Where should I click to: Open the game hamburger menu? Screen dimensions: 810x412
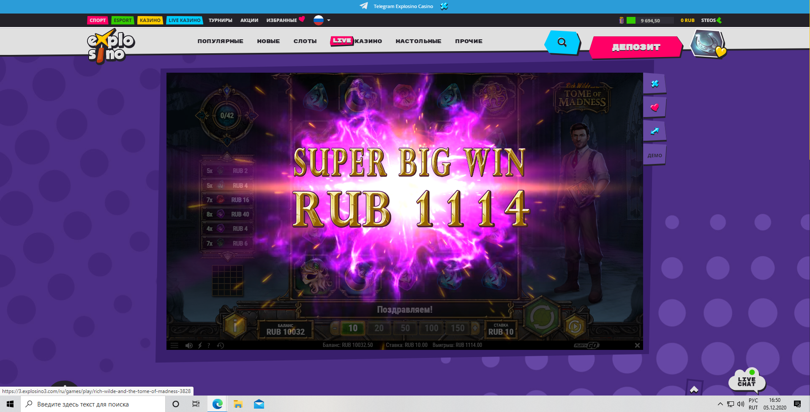174,345
